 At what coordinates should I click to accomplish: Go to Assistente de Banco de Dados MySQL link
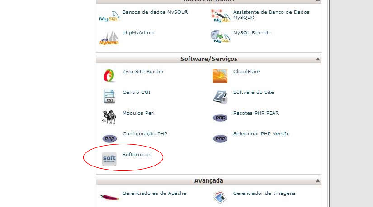point(271,15)
